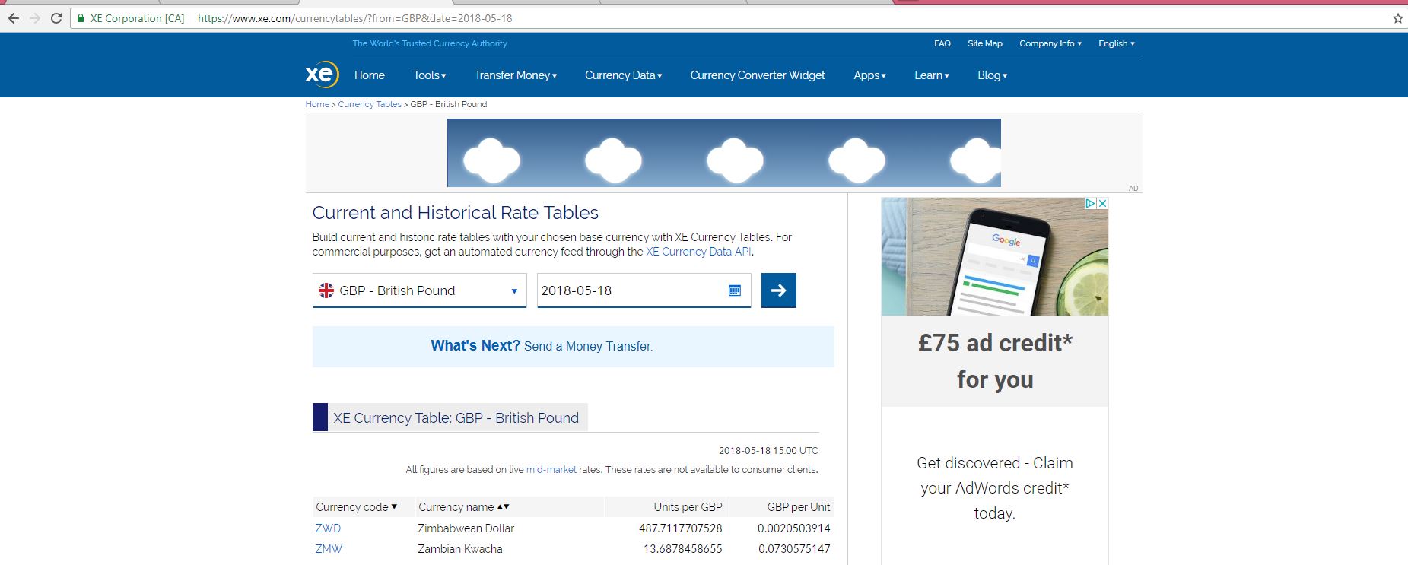Viewport: 1408px width, 565px height.
Task: Open the ZMW currency link
Action: click(x=329, y=549)
